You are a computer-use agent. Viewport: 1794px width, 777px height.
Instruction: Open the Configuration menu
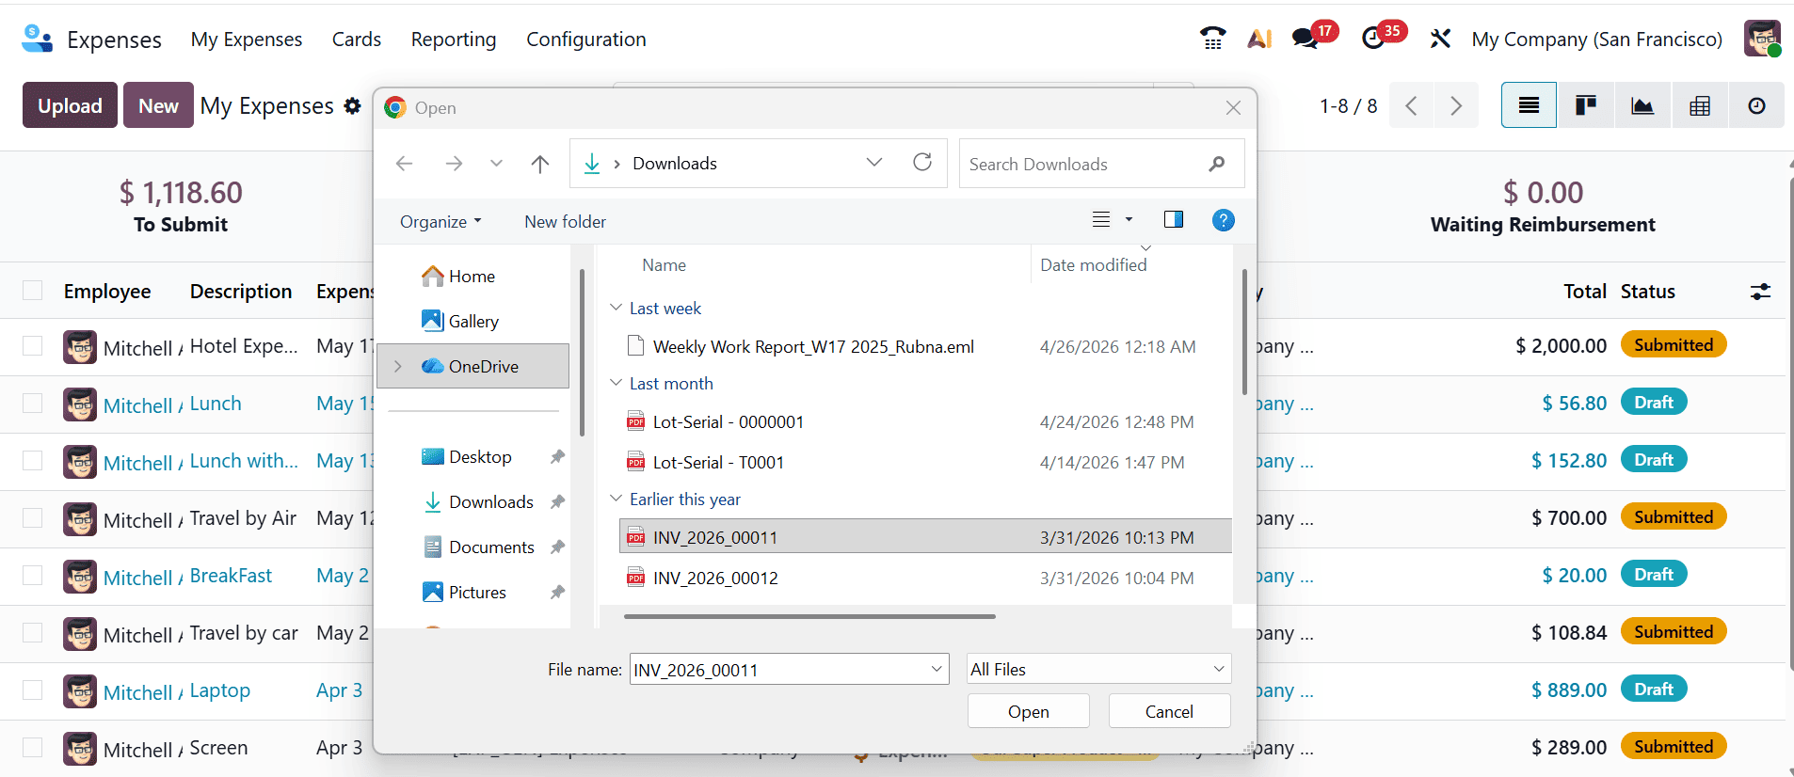pyautogui.click(x=586, y=40)
